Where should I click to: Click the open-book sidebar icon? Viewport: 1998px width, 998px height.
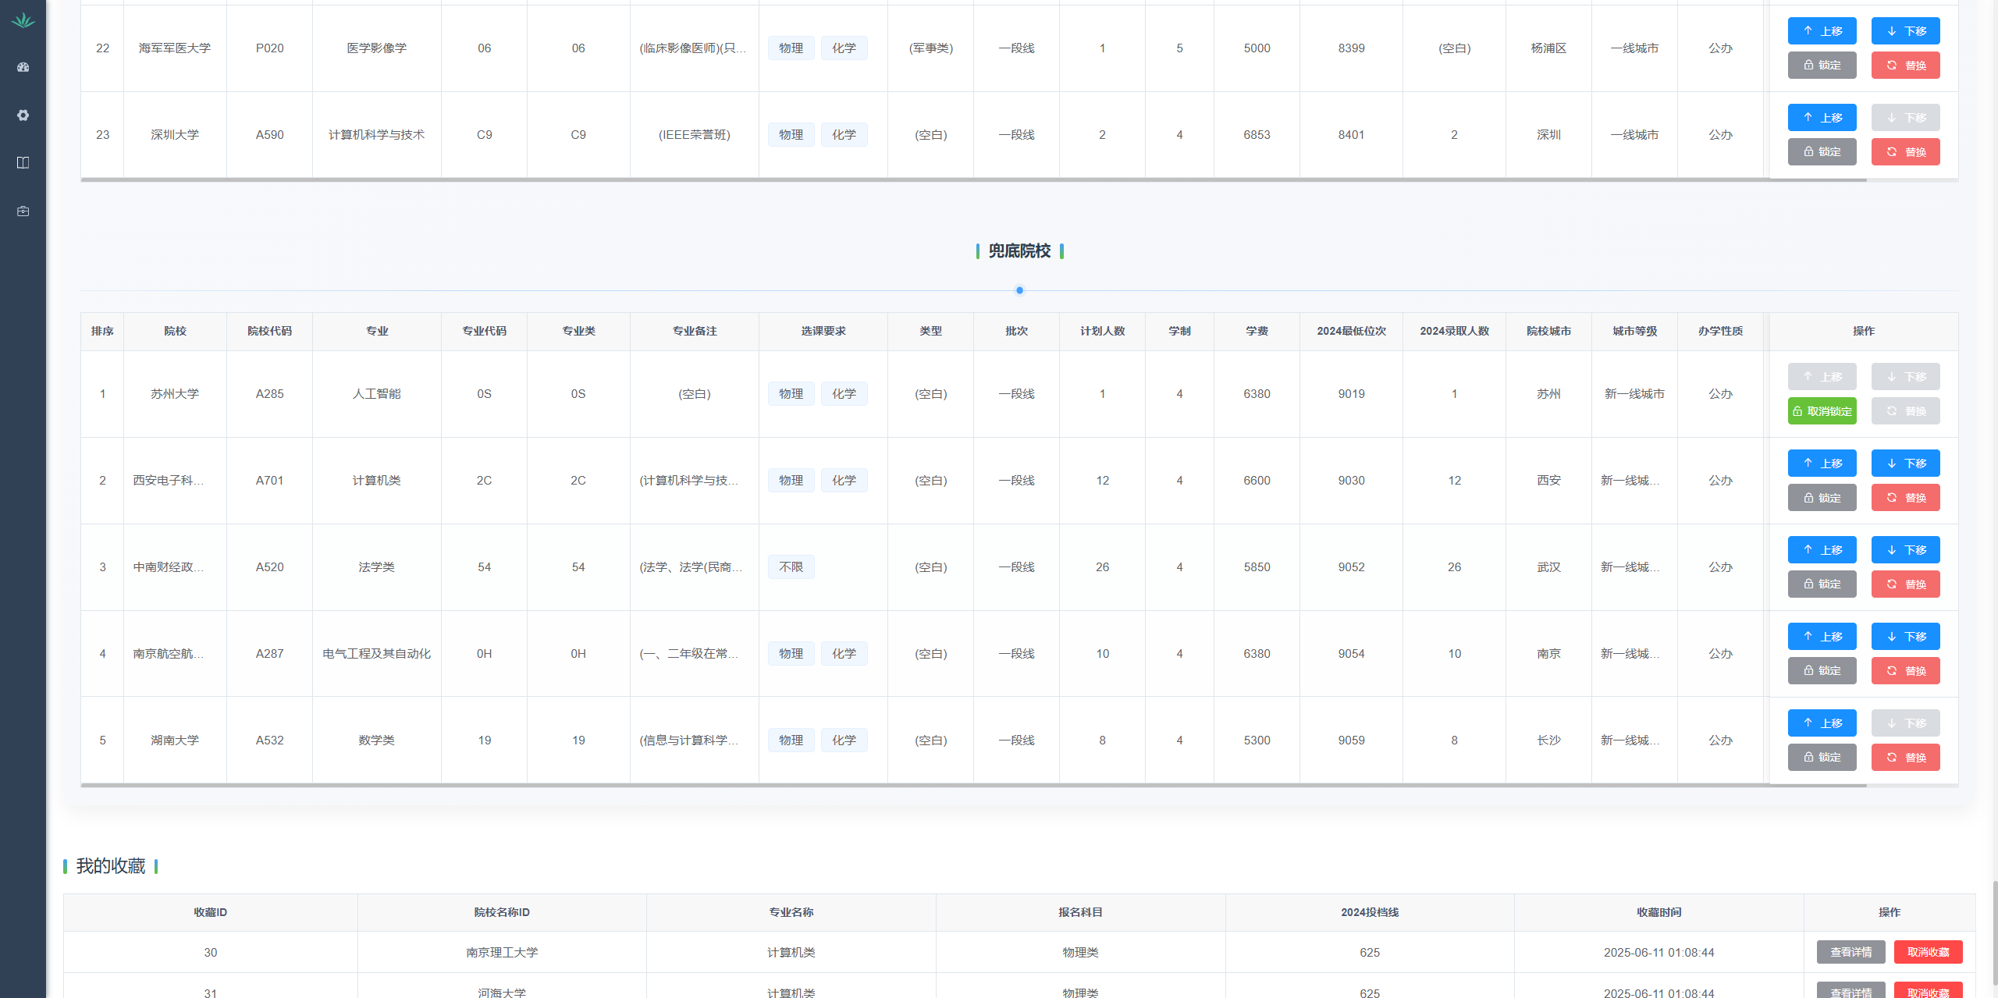tap(23, 162)
